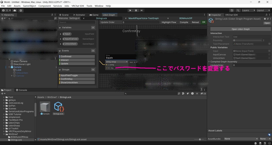Pick the Input field object
272x145 pixels.
pos(269,51)
